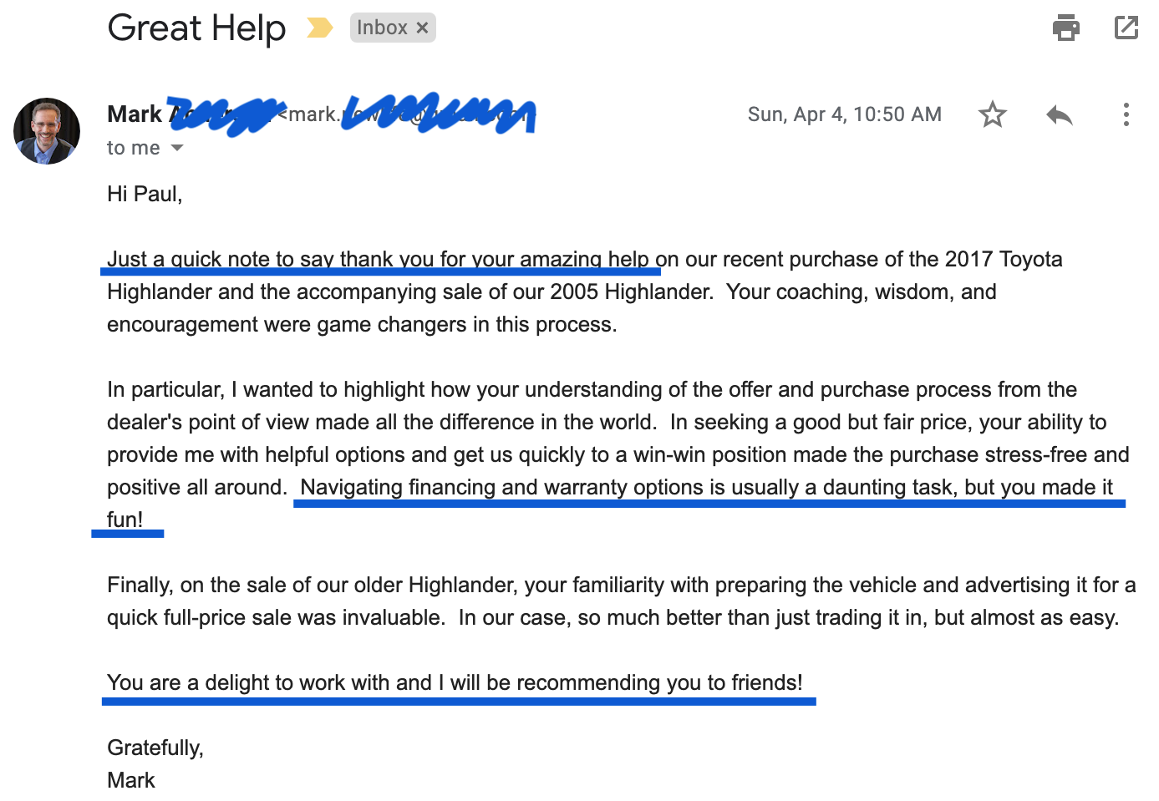This screenshot has width=1159, height=801.
Task: Click the timestamp Sun, Apr 4, 10:50 AM
Action: tap(844, 114)
